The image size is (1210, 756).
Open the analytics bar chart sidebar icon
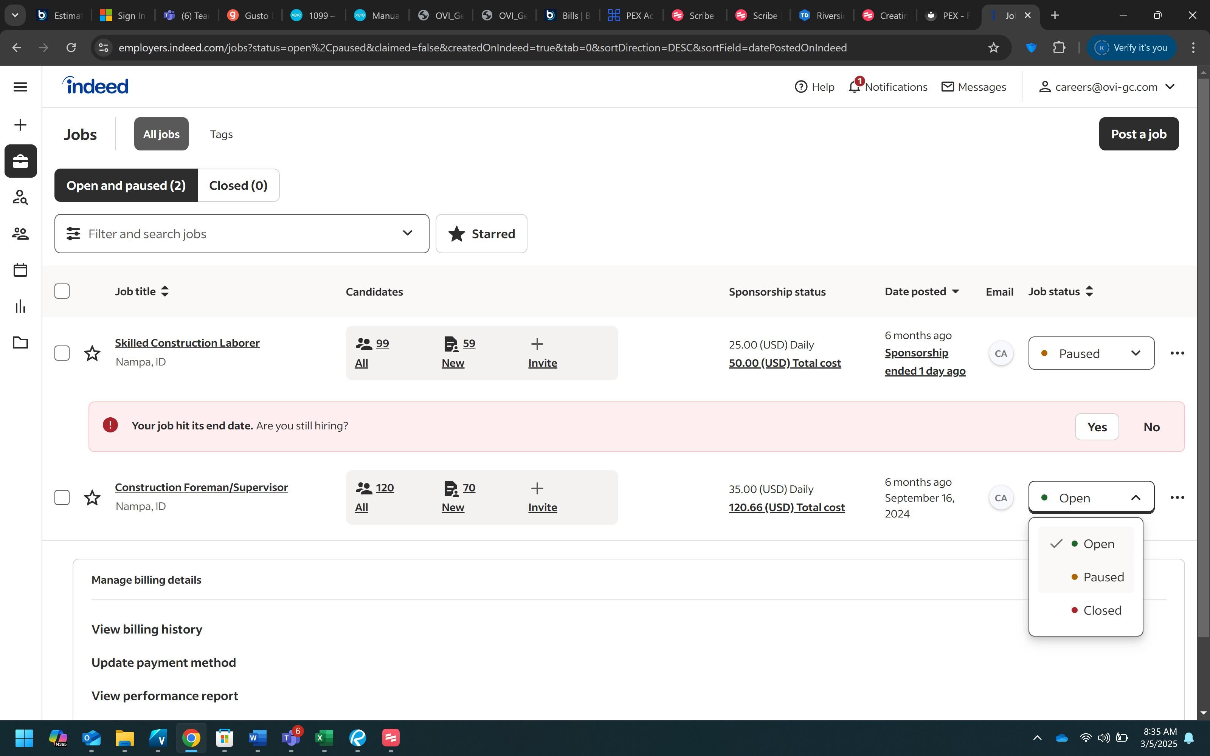click(x=20, y=307)
